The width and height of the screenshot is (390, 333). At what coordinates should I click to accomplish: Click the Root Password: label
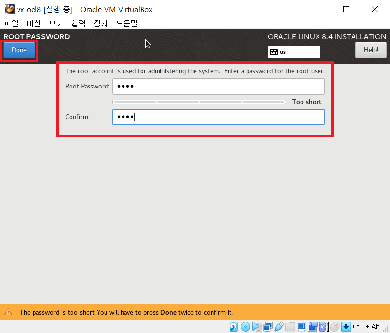pyautogui.click(x=88, y=87)
